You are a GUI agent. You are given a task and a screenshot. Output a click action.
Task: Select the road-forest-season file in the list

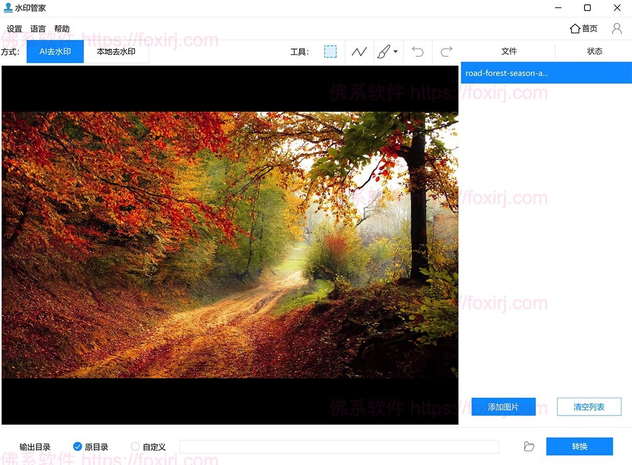coord(546,73)
